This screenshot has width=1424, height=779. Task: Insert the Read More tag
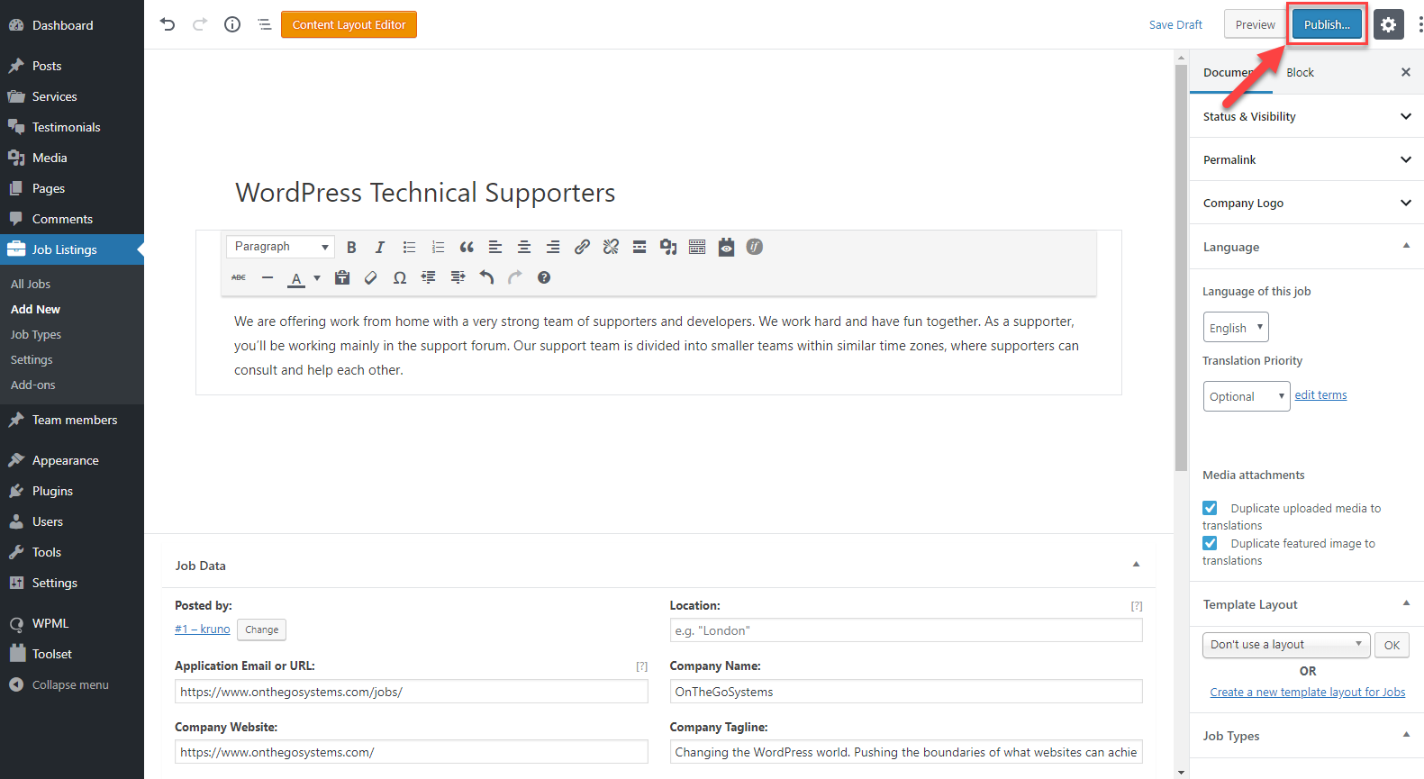(639, 247)
